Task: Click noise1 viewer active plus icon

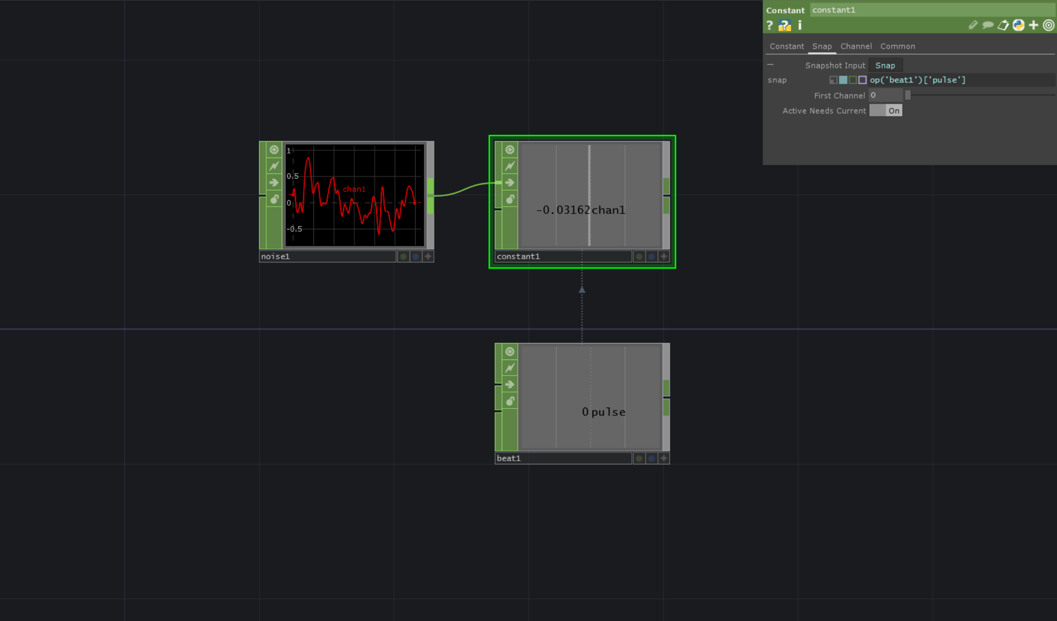Action: coord(428,256)
